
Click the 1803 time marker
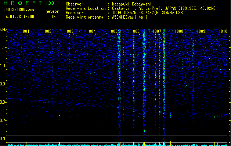(x=69, y=31)
